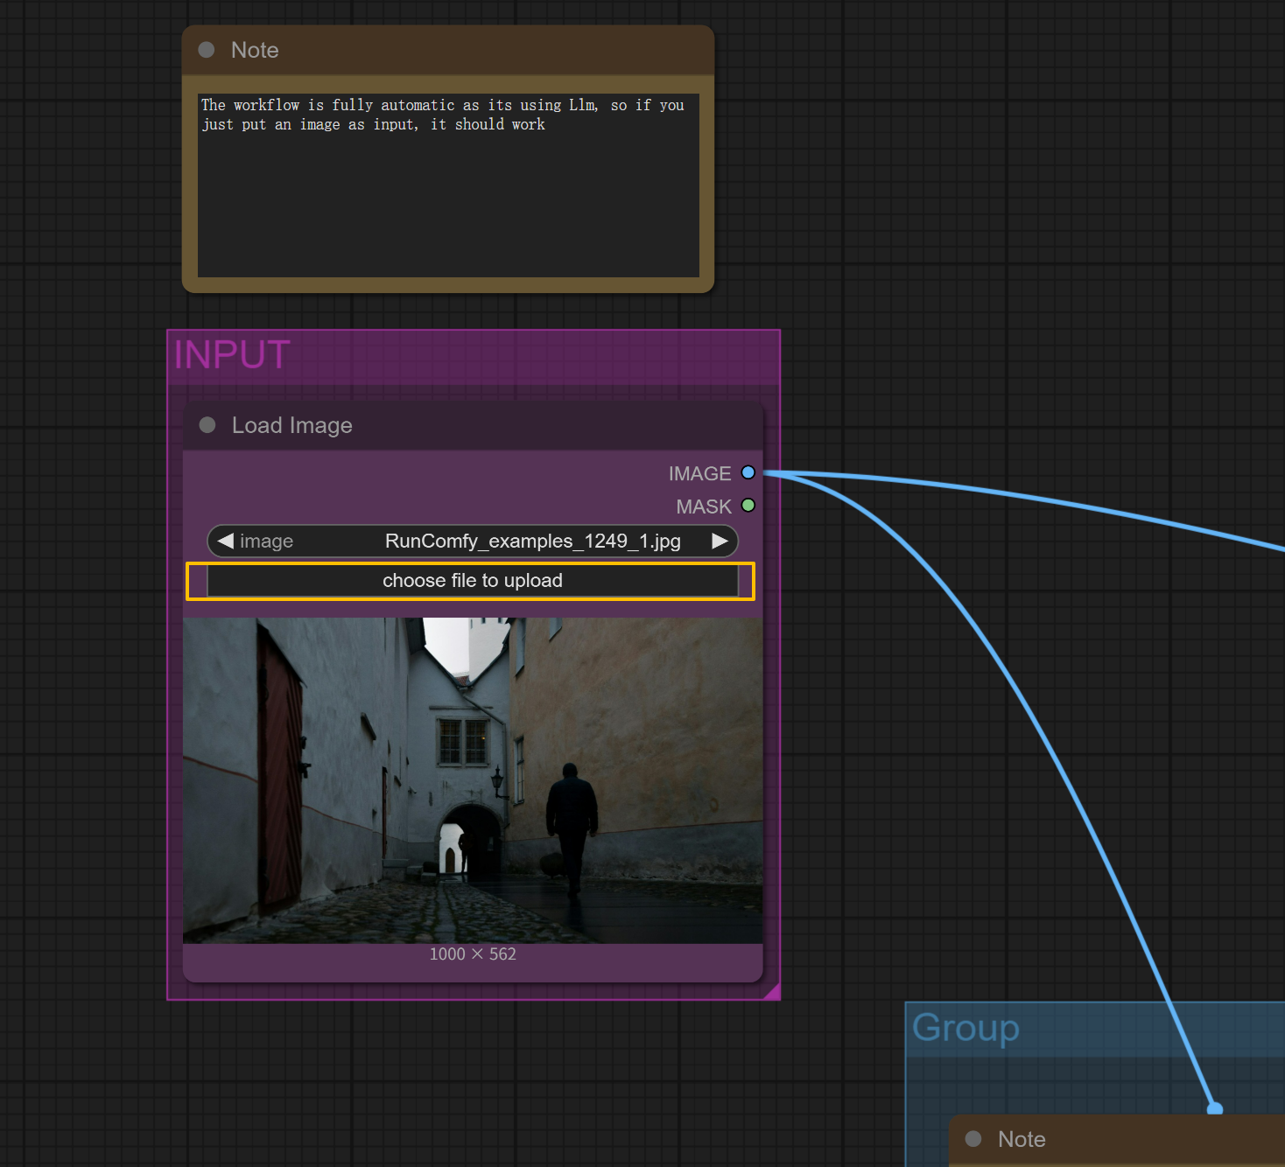Click the IMAGE output socket
Viewport: 1285px width, 1167px height.
coord(748,472)
